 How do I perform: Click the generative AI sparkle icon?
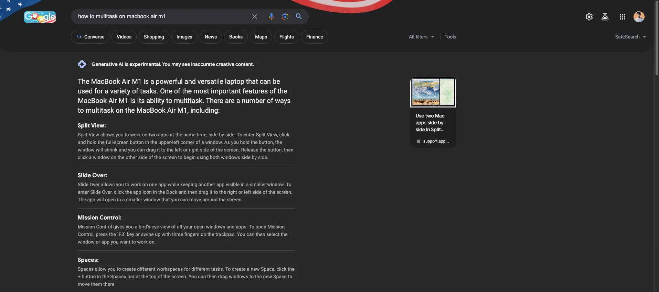click(x=82, y=64)
